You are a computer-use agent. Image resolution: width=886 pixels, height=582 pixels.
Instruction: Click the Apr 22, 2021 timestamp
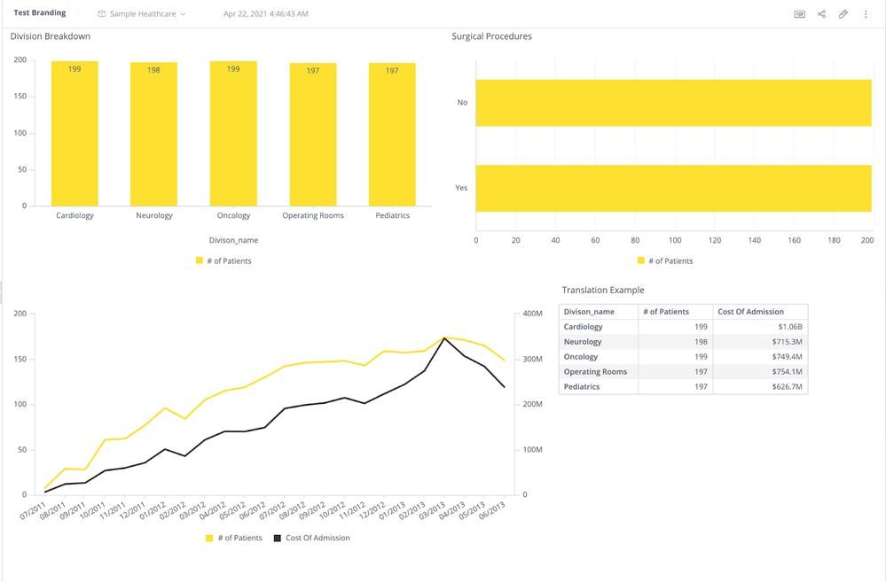point(266,14)
